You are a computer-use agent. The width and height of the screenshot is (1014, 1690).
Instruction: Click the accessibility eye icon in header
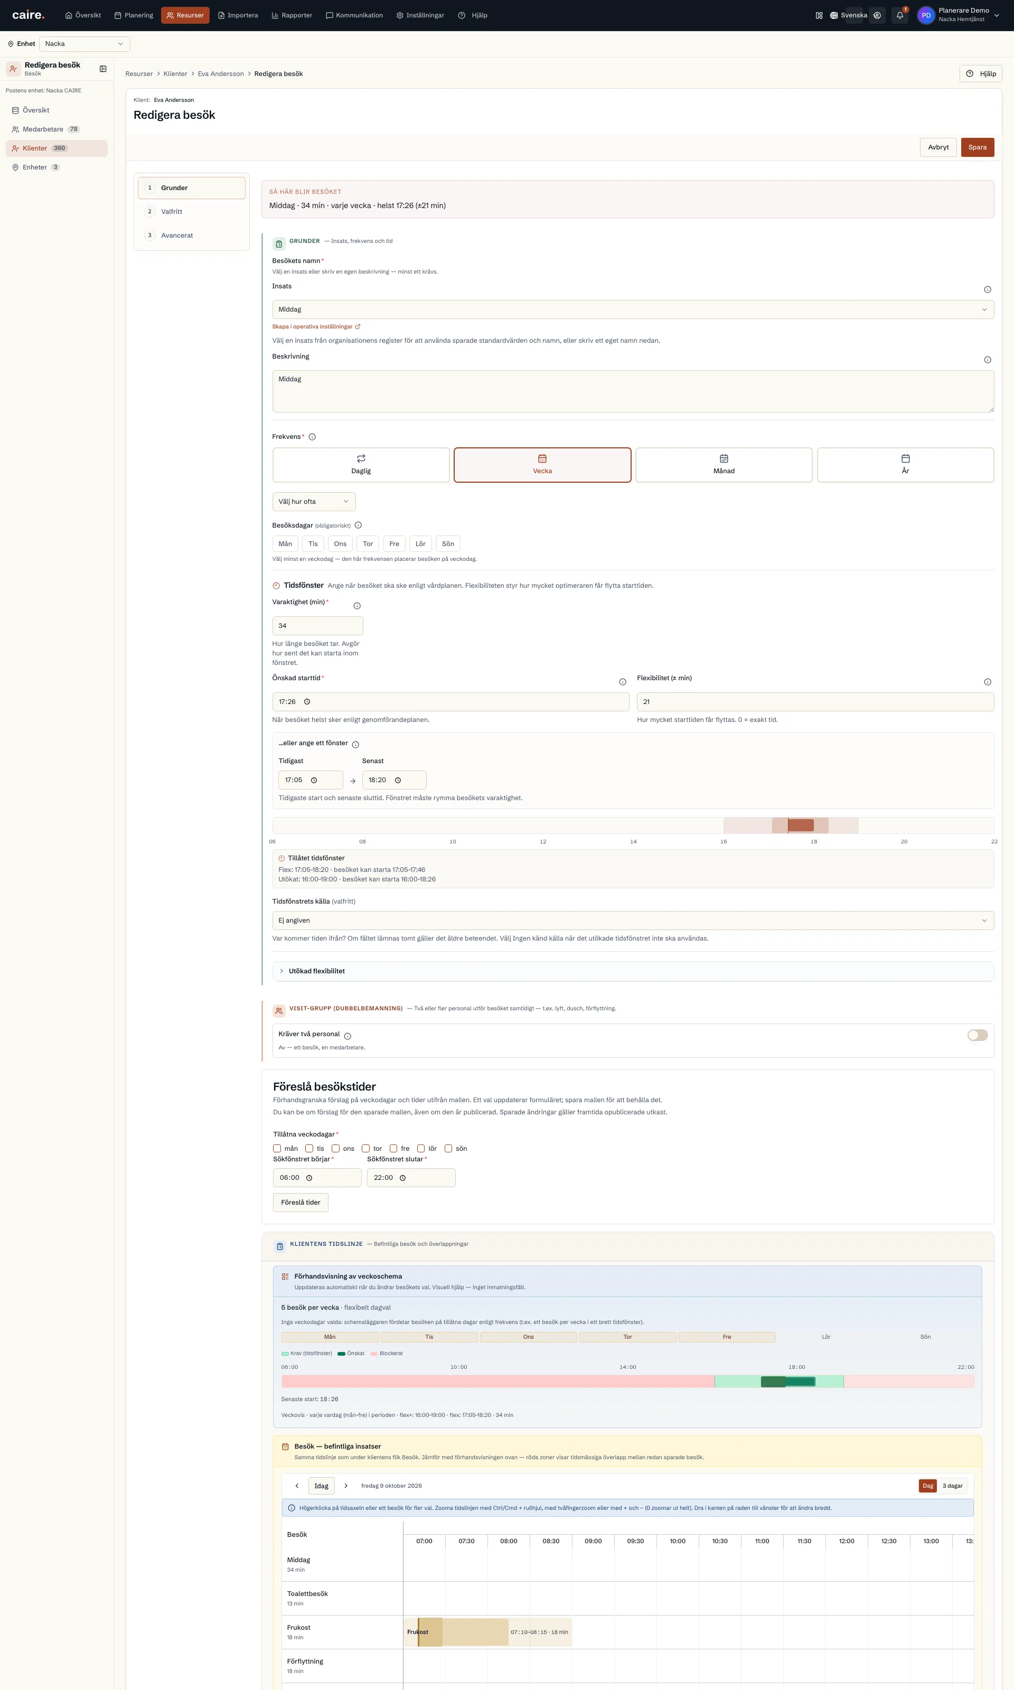click(x=877, y=15)
